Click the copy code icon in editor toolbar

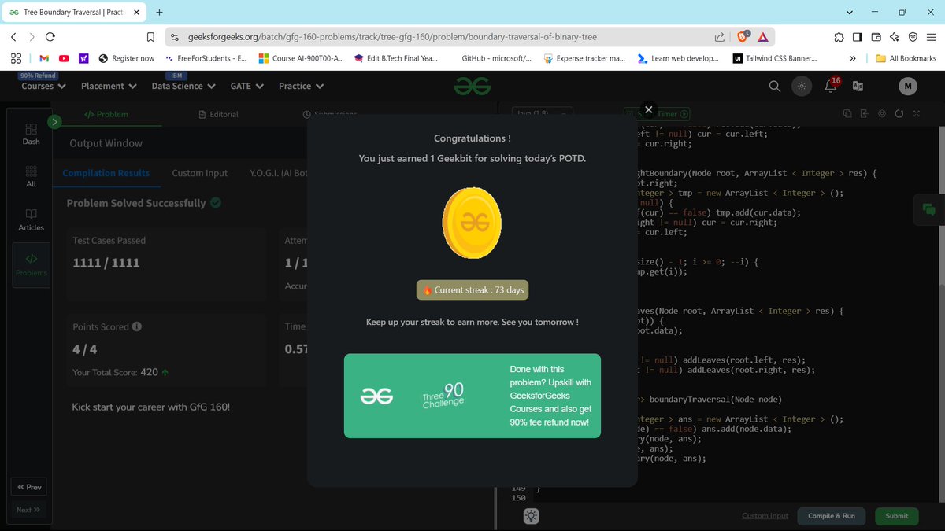tap(847, 114)
